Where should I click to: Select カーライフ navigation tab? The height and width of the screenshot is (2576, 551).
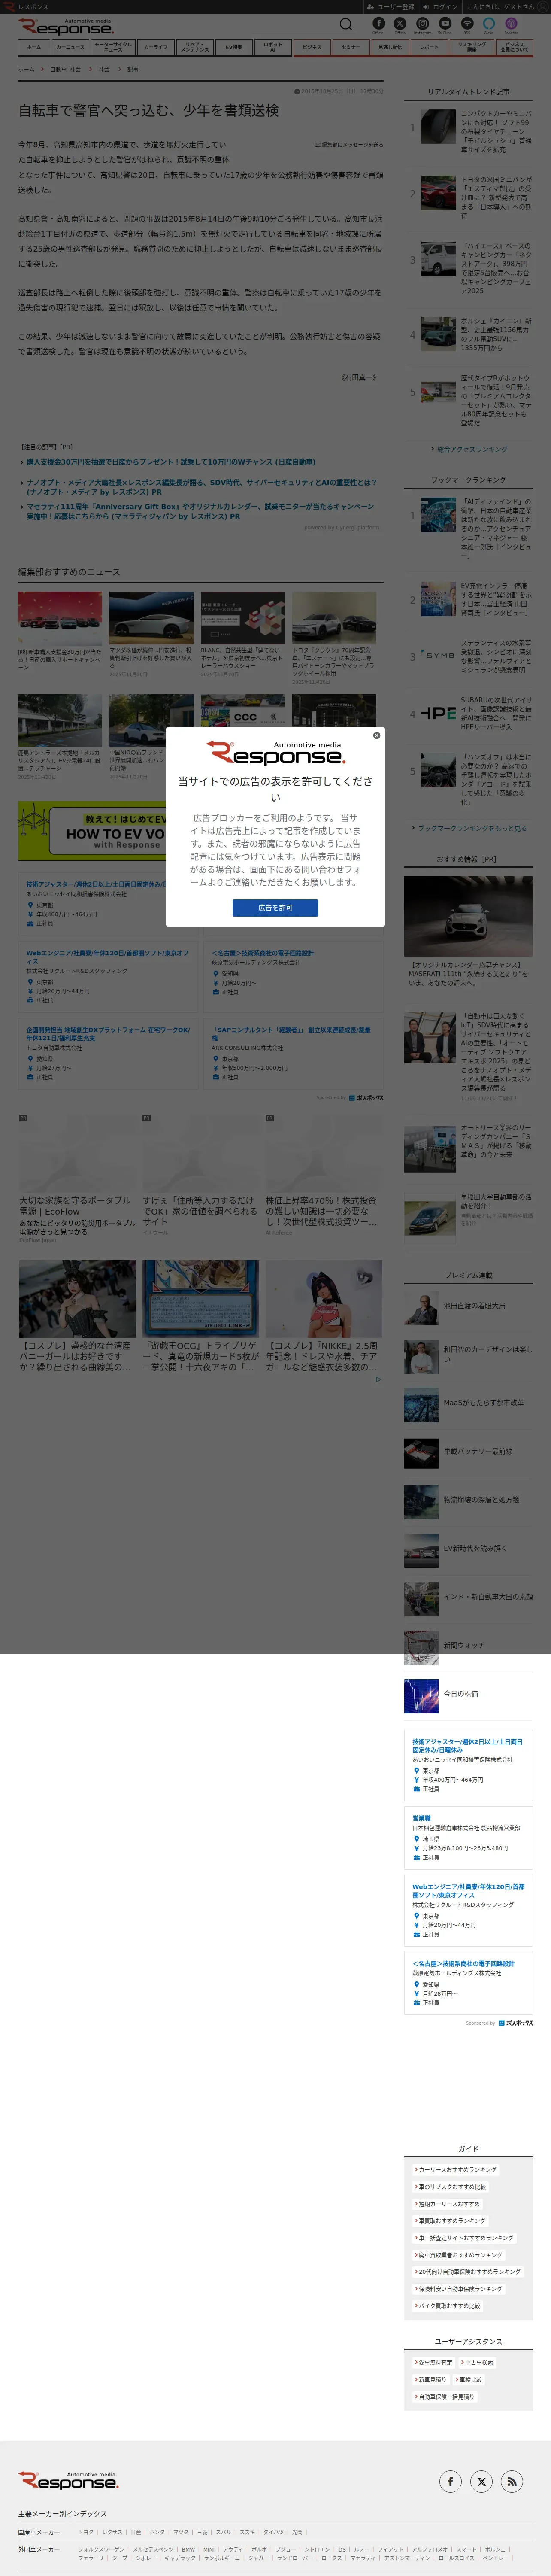click(x=156, y=47)
